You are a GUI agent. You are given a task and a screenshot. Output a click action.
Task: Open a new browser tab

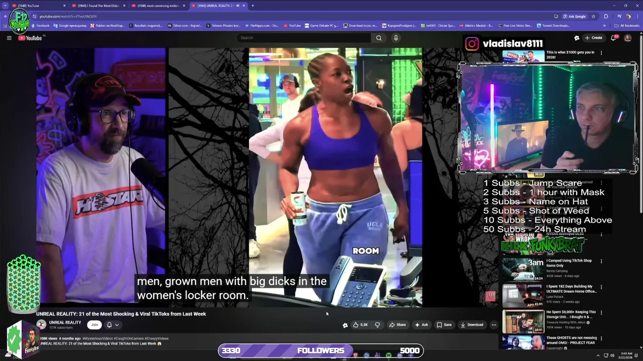253,6
